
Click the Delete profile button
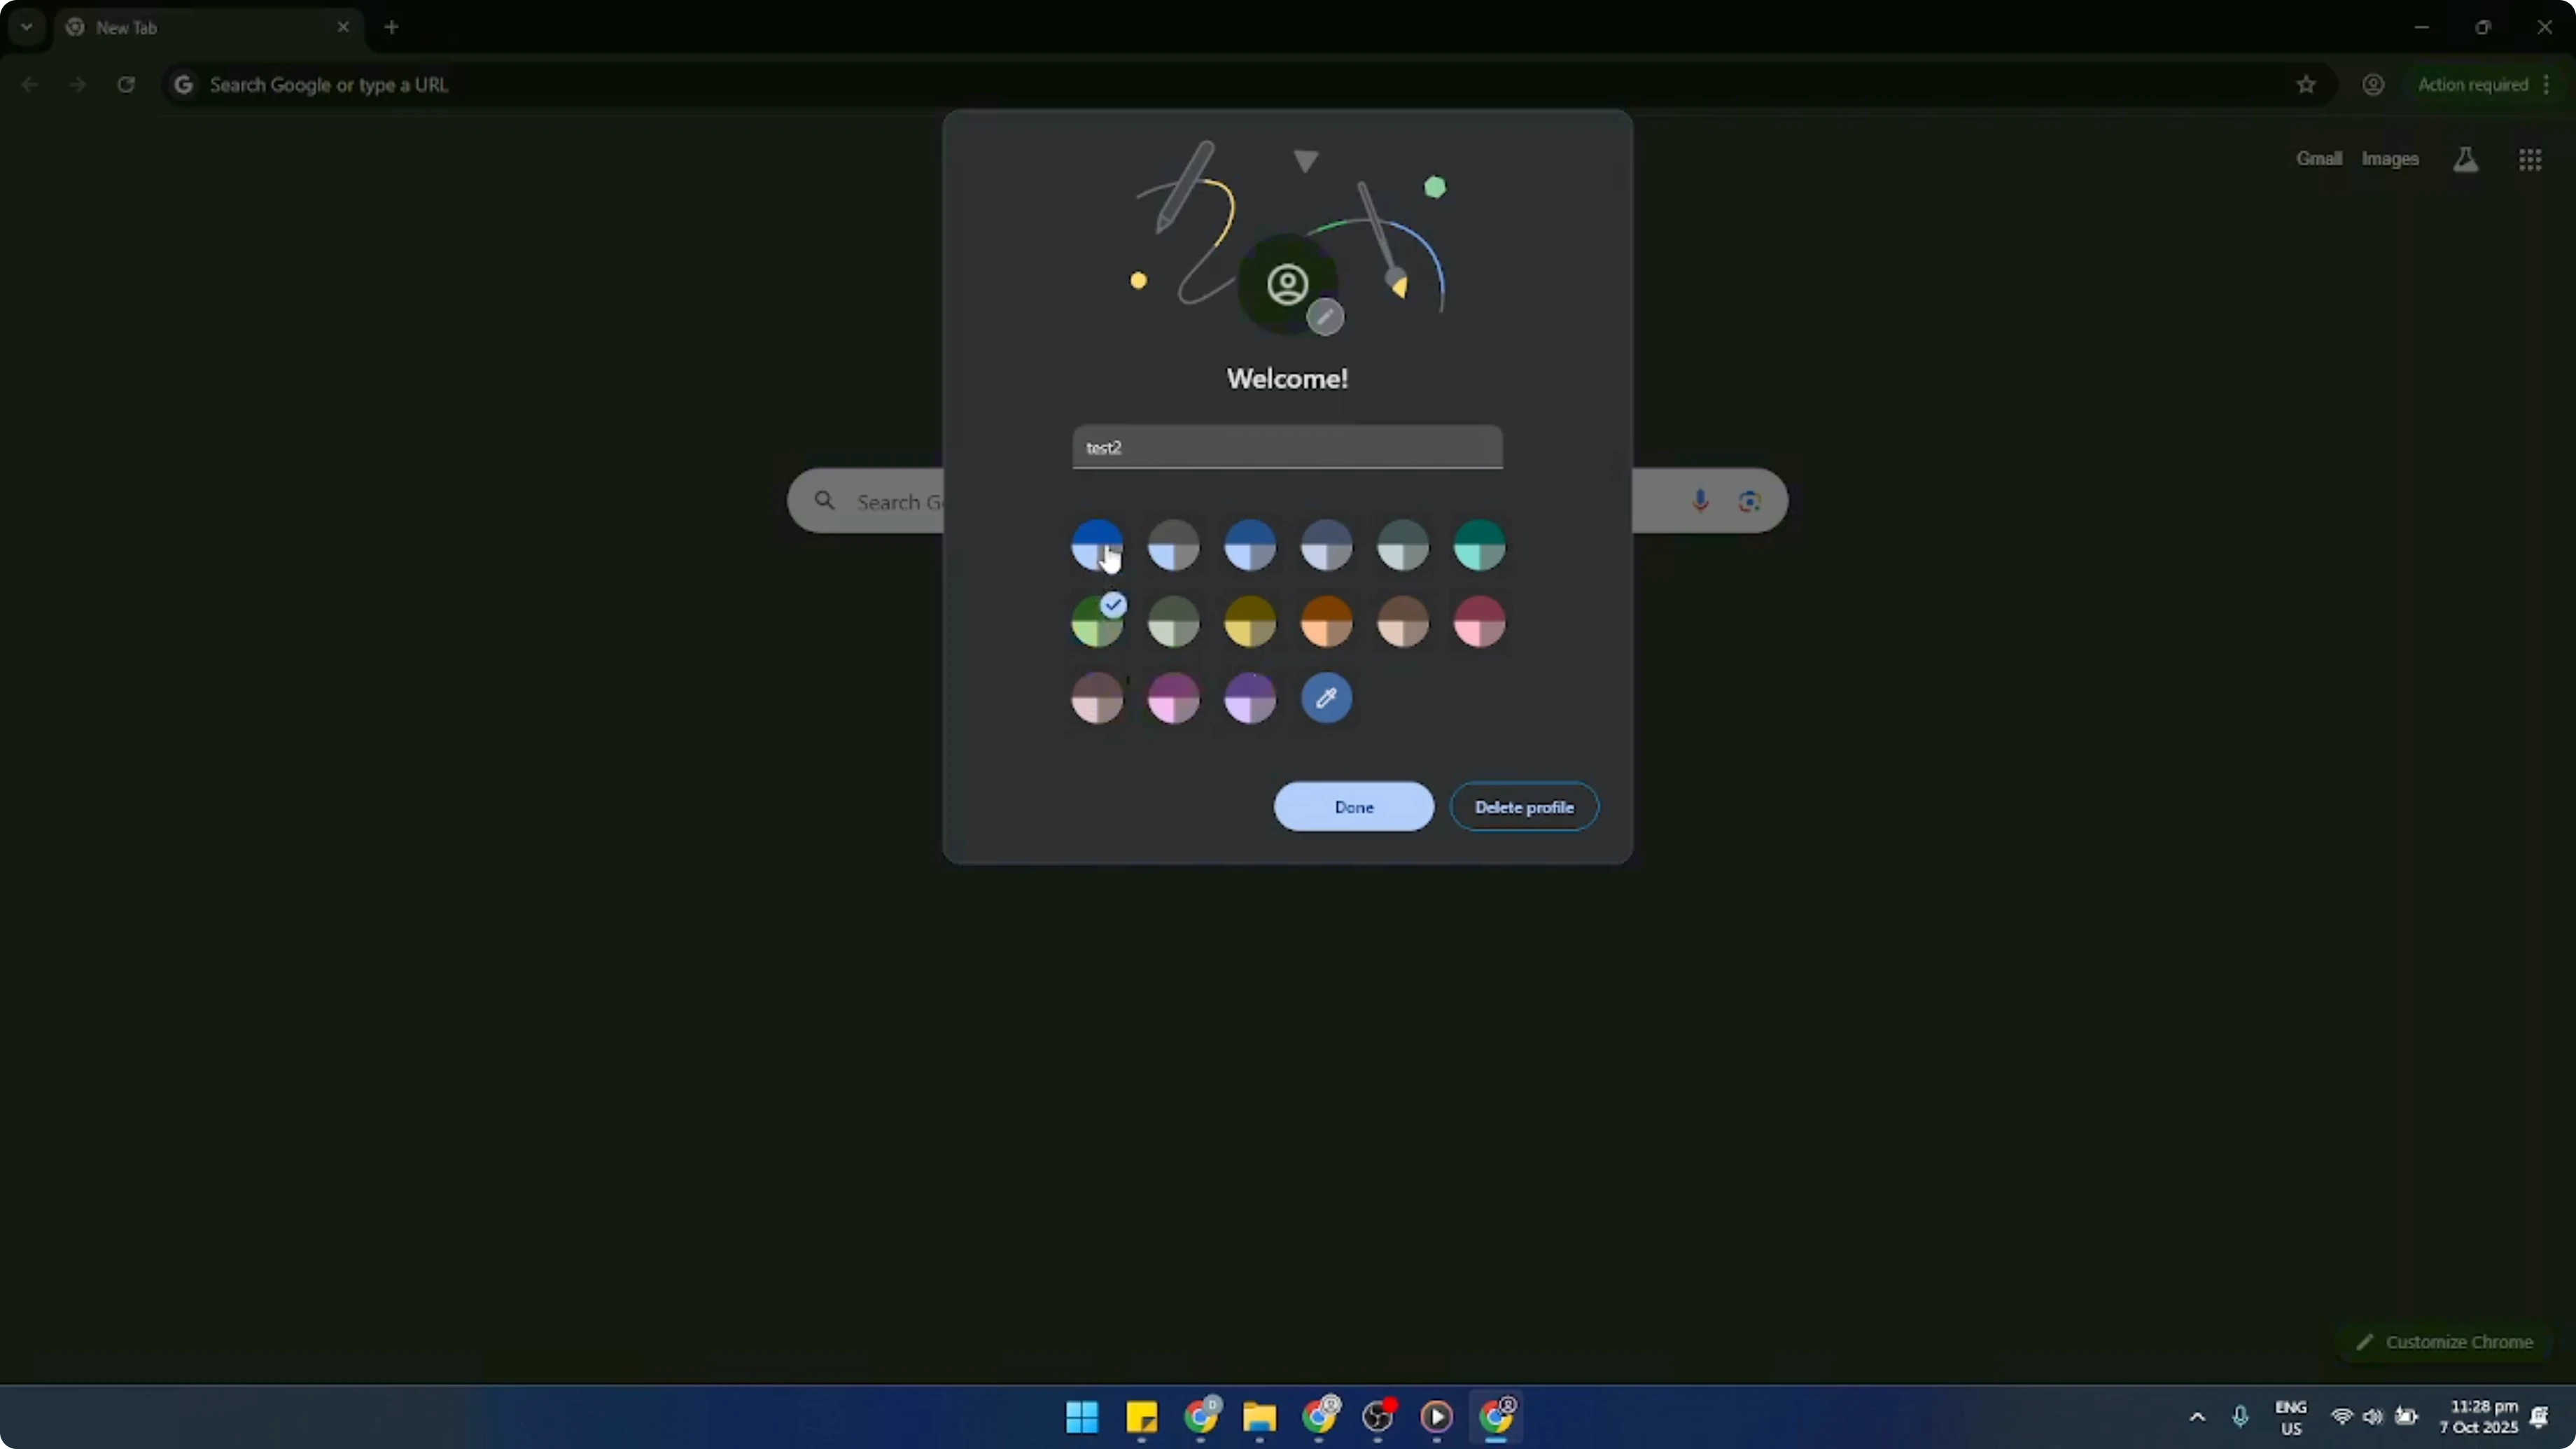[x=1523, y=807]
